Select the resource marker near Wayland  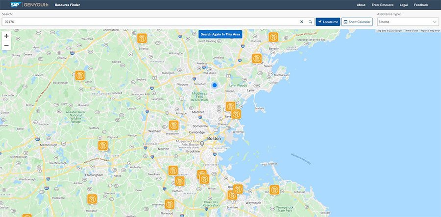tap(103, 146)
